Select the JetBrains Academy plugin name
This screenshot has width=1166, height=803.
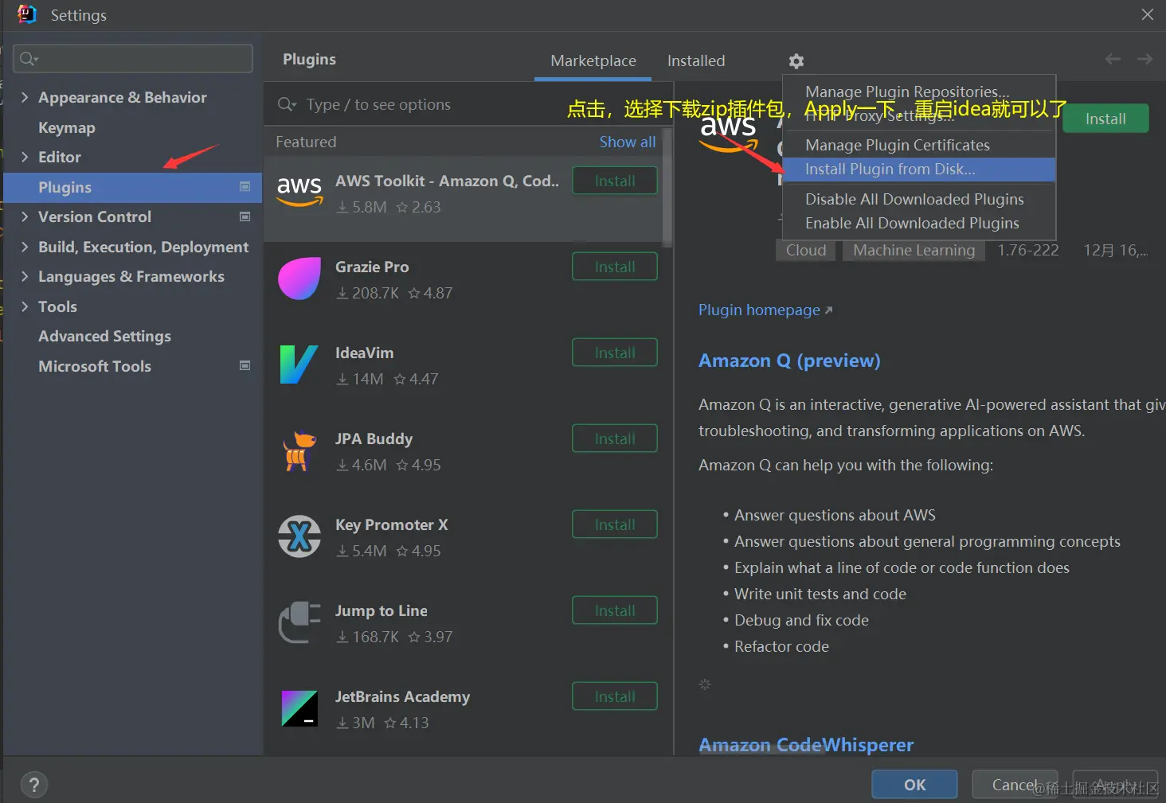click(402, 696)
